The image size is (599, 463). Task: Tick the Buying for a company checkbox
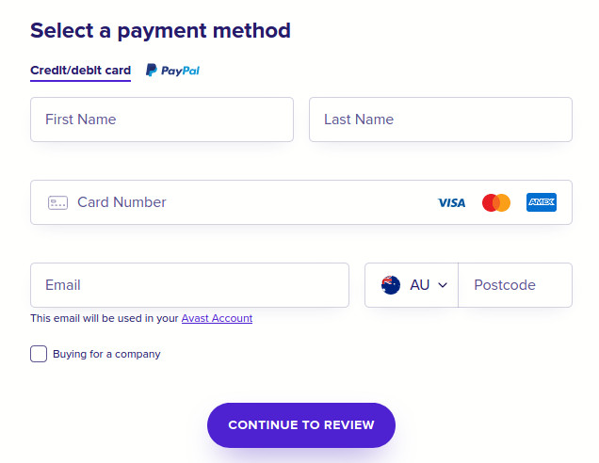tap(39, 354)
